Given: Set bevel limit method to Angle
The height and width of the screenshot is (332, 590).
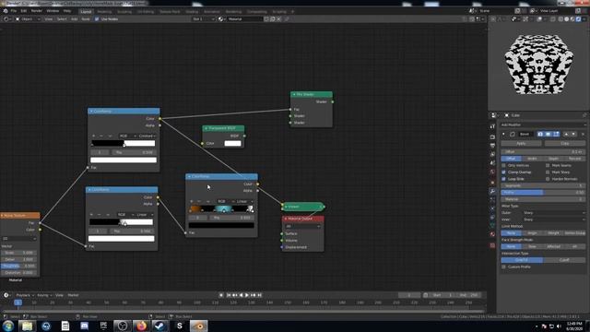Looking at the screenshot, I should click(532, 233).
